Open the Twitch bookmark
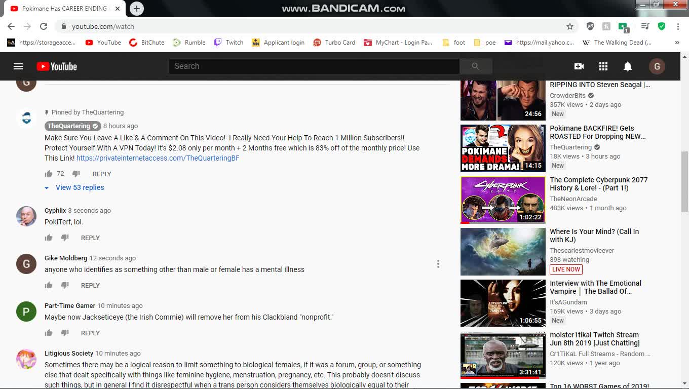The height and width of the screenshot is (389, 689). (x=228, y=43)
